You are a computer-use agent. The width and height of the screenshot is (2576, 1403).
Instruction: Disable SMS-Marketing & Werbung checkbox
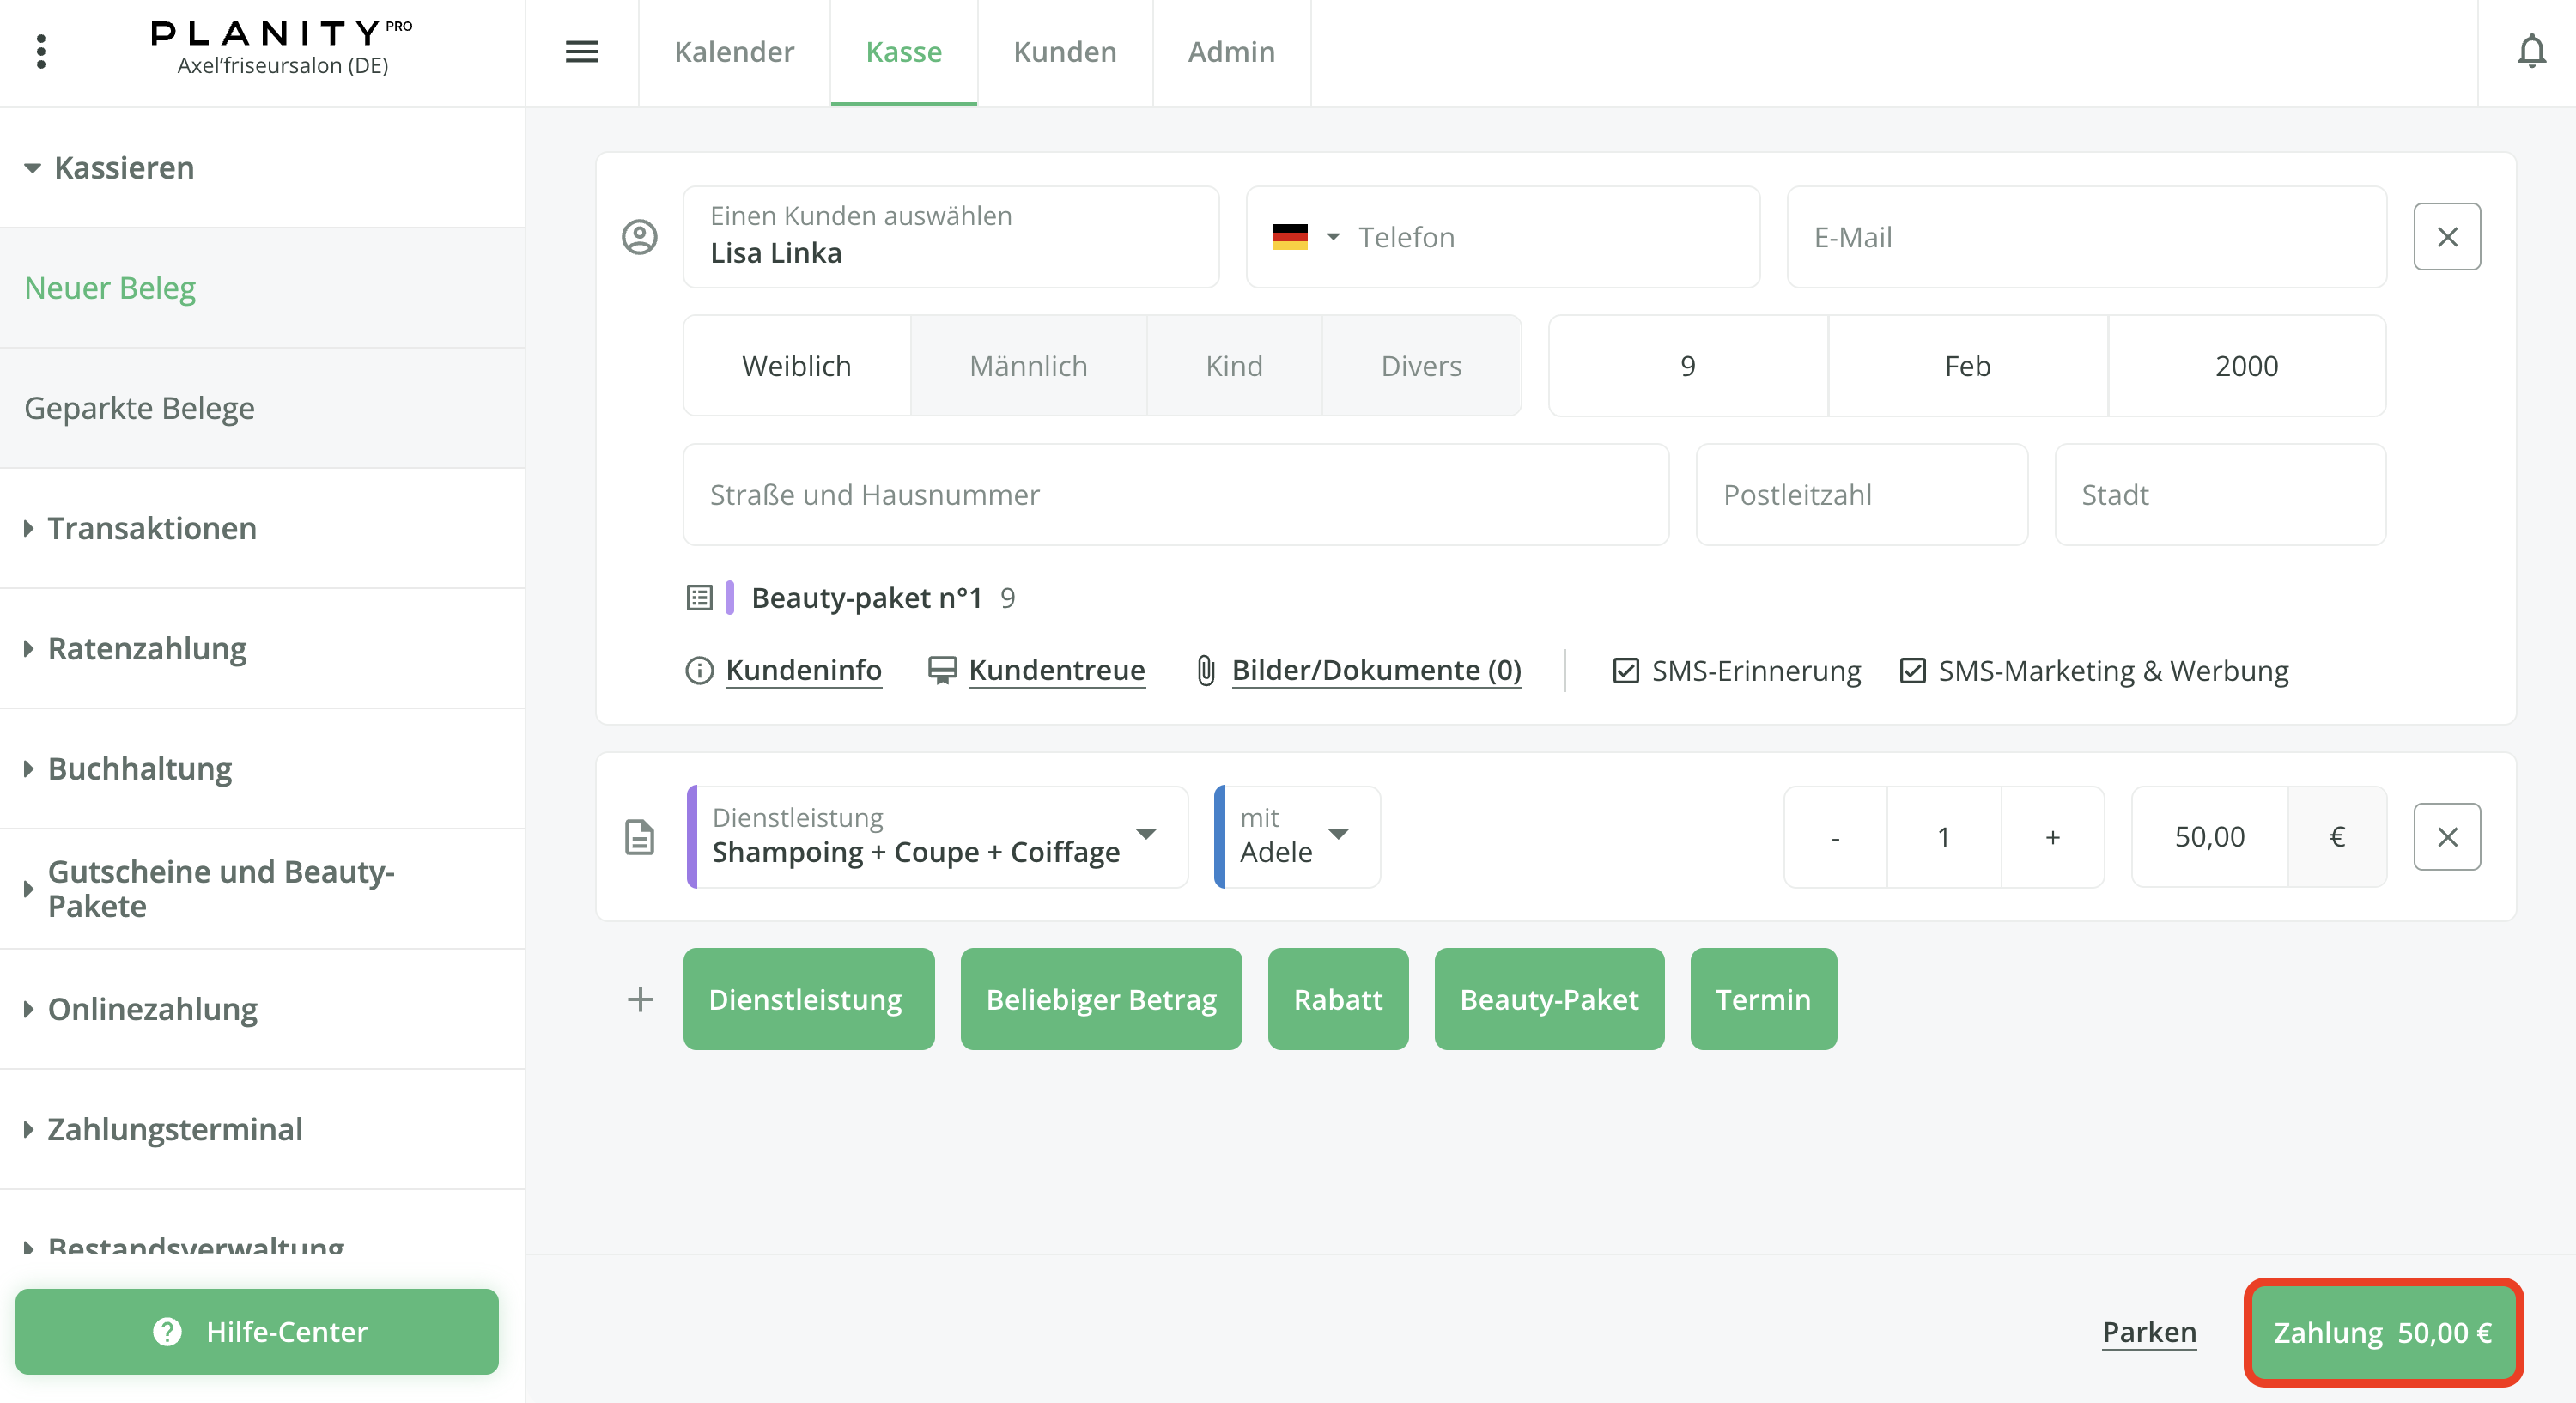click(1912, 671)
